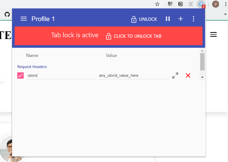Show more bookmarks with the chevron
Image resolution: width=228 pixels, height=162 pixels.
(225, 14)
